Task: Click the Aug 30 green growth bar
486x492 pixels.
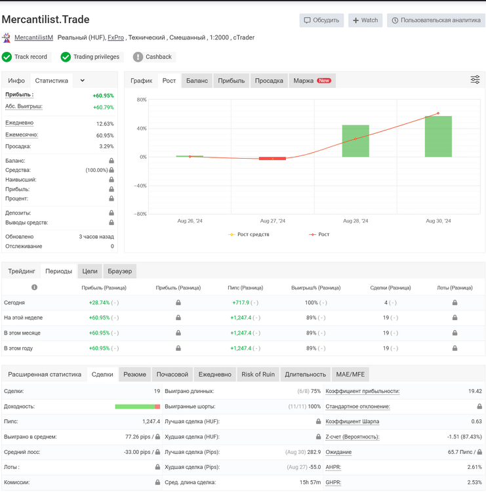Action: tap(438, 136)
